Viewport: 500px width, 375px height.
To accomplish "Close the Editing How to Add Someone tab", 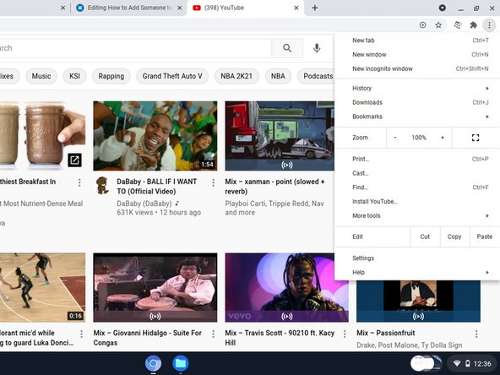I will (180, 8).
